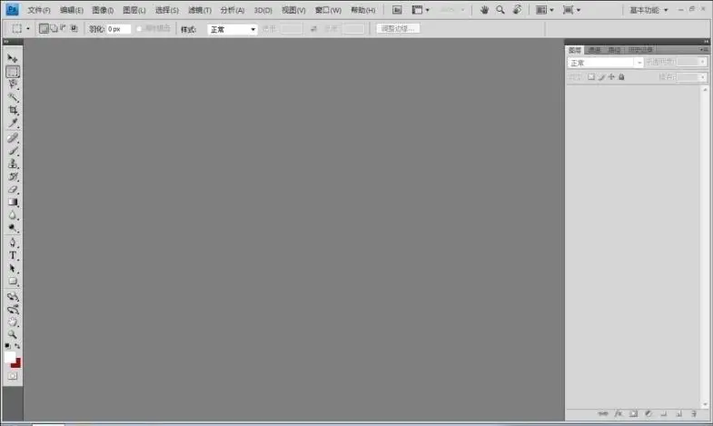Open the 基本功能 workspace dropdown
The width and height of the screenshot is (713, 426).
pos(649,10)
